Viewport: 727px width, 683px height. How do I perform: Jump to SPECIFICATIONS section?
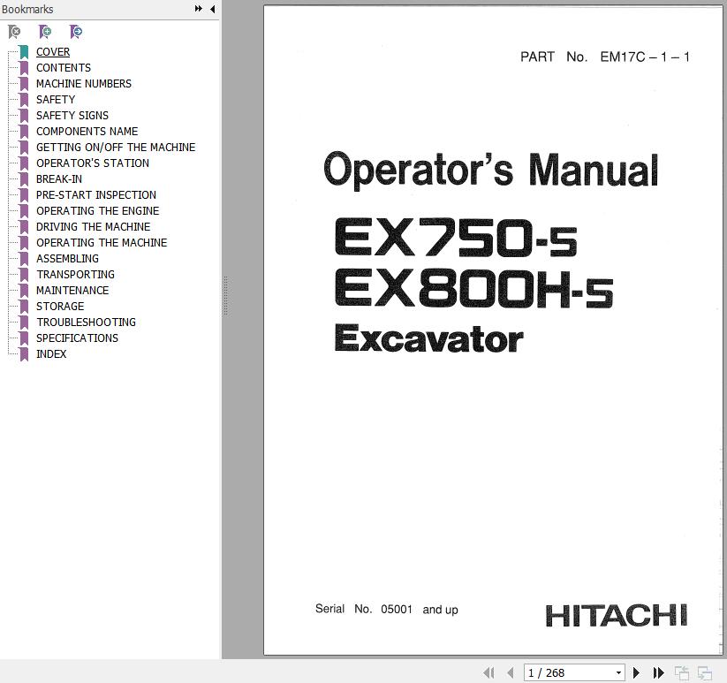coord(77,338)
